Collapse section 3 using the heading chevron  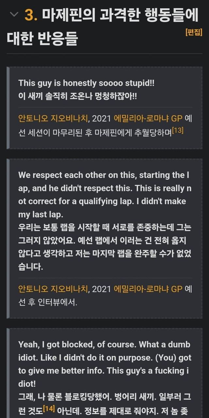pyautogui.click(x=14, y=14)
